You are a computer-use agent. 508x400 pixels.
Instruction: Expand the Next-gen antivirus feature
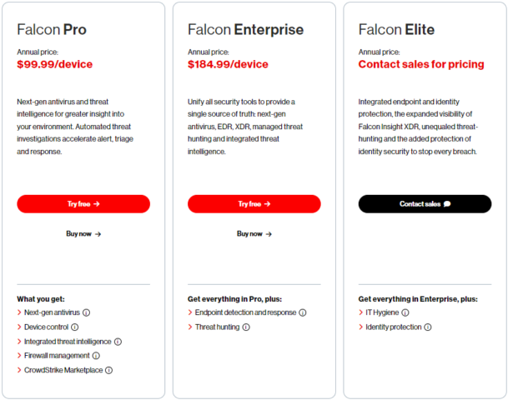[x=52, y=312]
